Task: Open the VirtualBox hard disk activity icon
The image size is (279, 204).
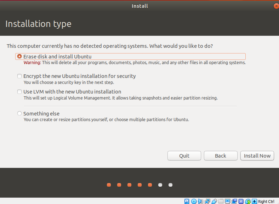Action: tap(187, 201)
